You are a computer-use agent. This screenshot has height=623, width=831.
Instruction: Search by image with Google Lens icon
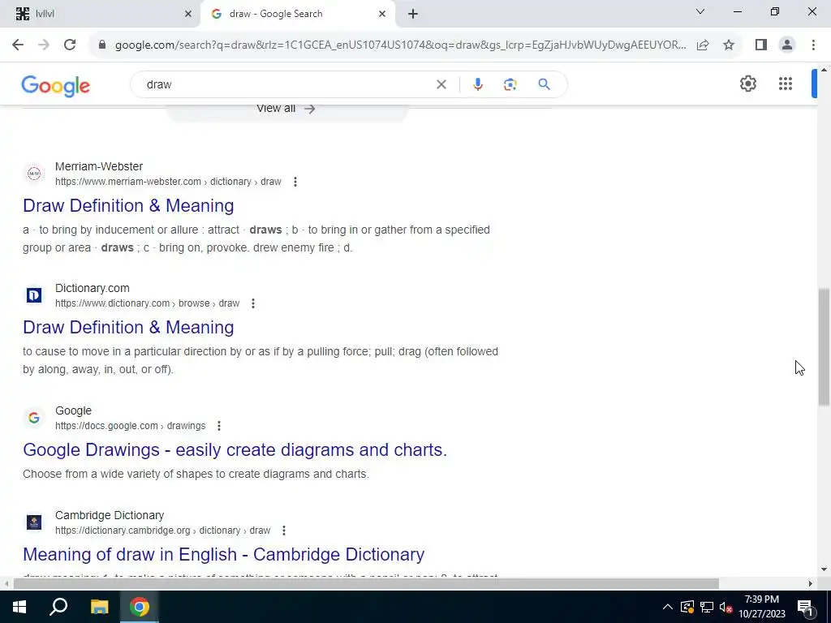pos(510,84)
